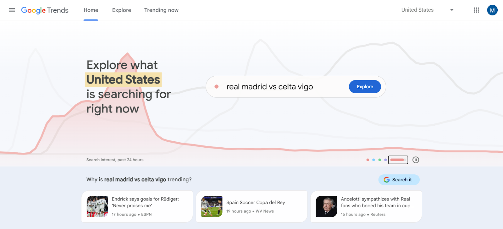Image resolution: width=503 pixels, height=229 pixels.
Task: Pause the trending topics carousel
Action: [x=416, y=160]
